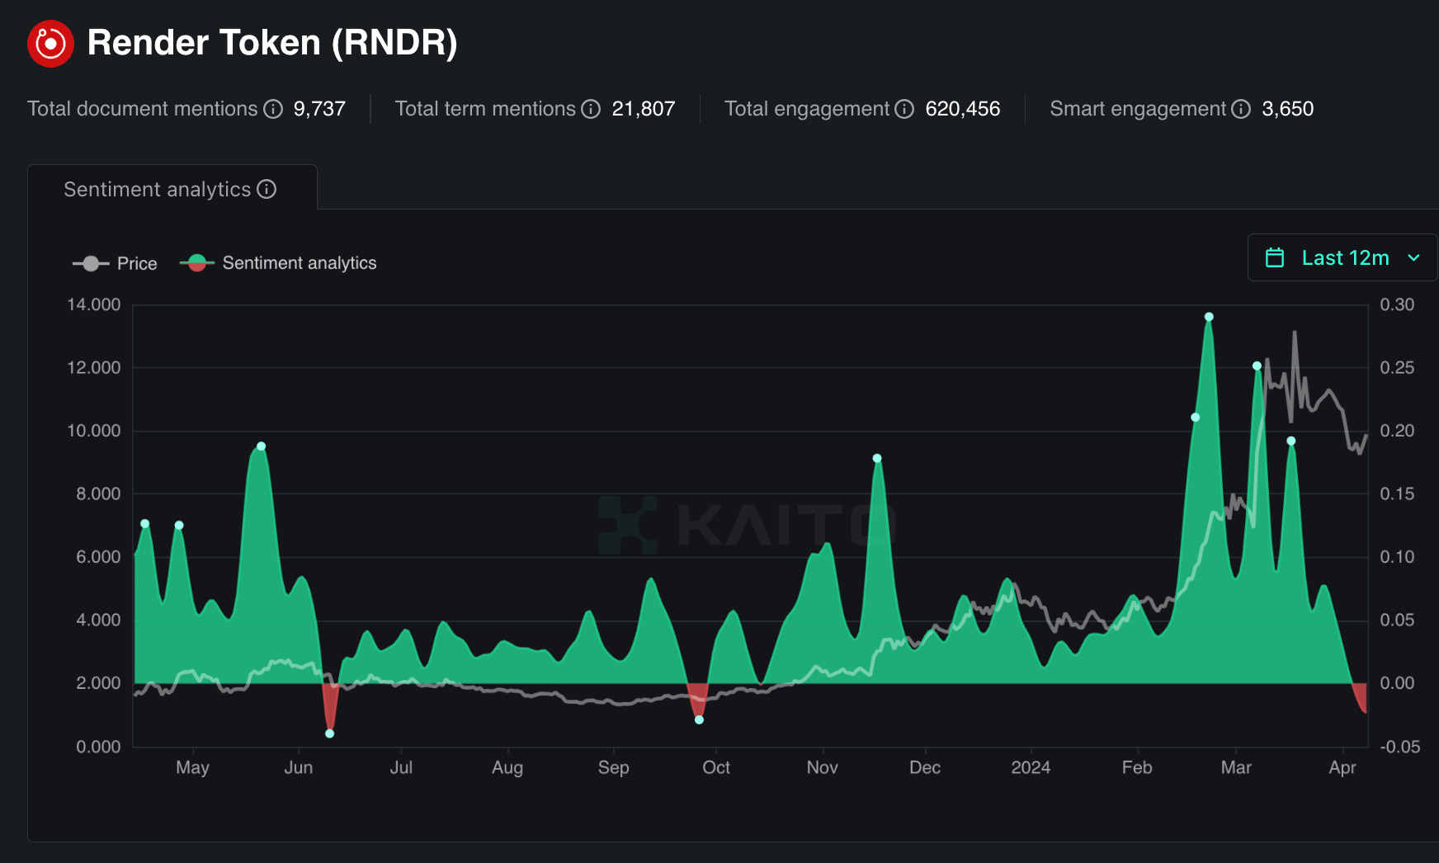
Task: Select the mid-March sentiment peak marker near 0.19
Action: tap(1291, 441)
